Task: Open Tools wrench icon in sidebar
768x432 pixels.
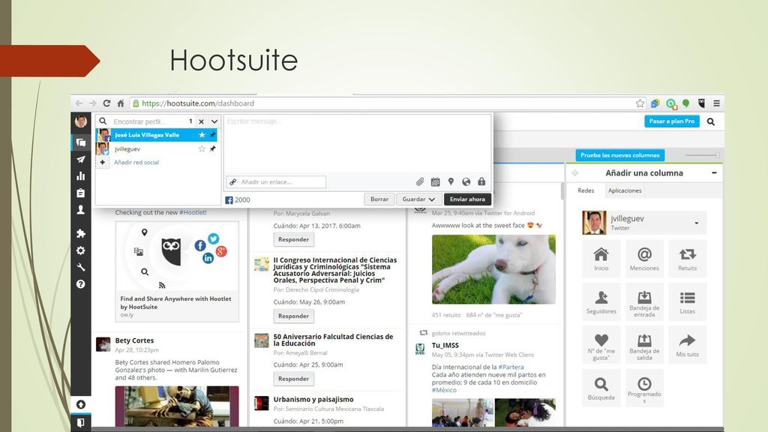Action: (81, 267)
